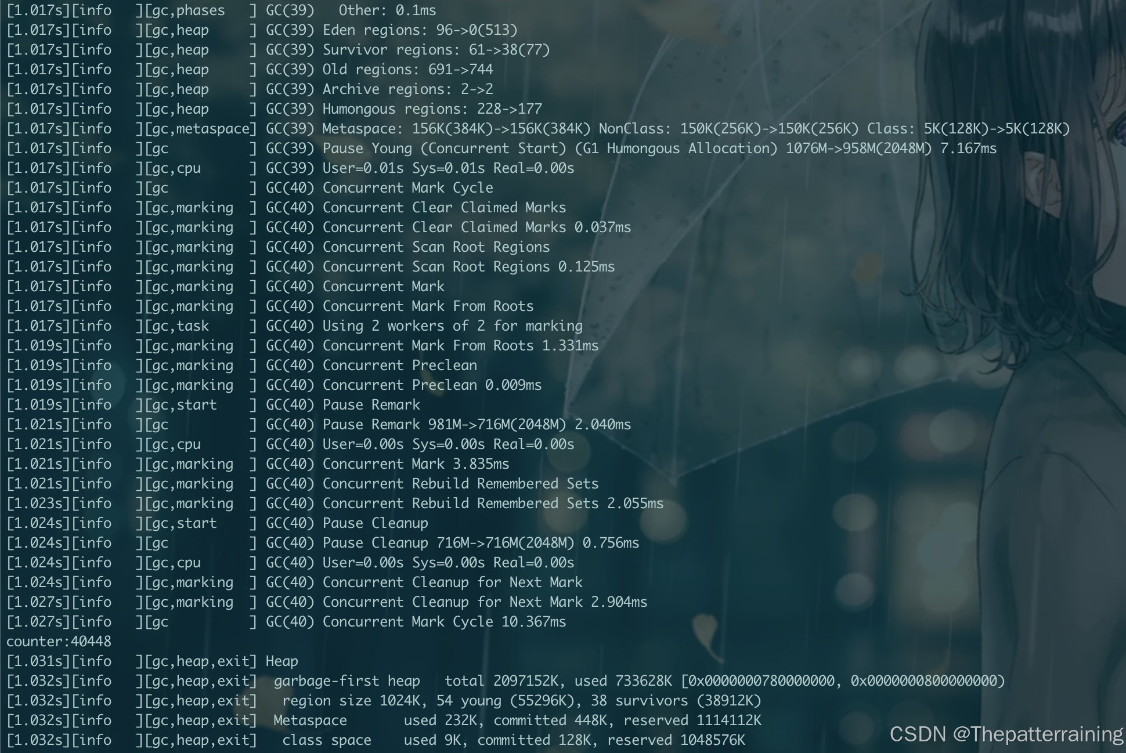Click the 'Survivor regions: 61->38(77)' line
This screenshot has height=753, width=1126.
coord(436,50)
